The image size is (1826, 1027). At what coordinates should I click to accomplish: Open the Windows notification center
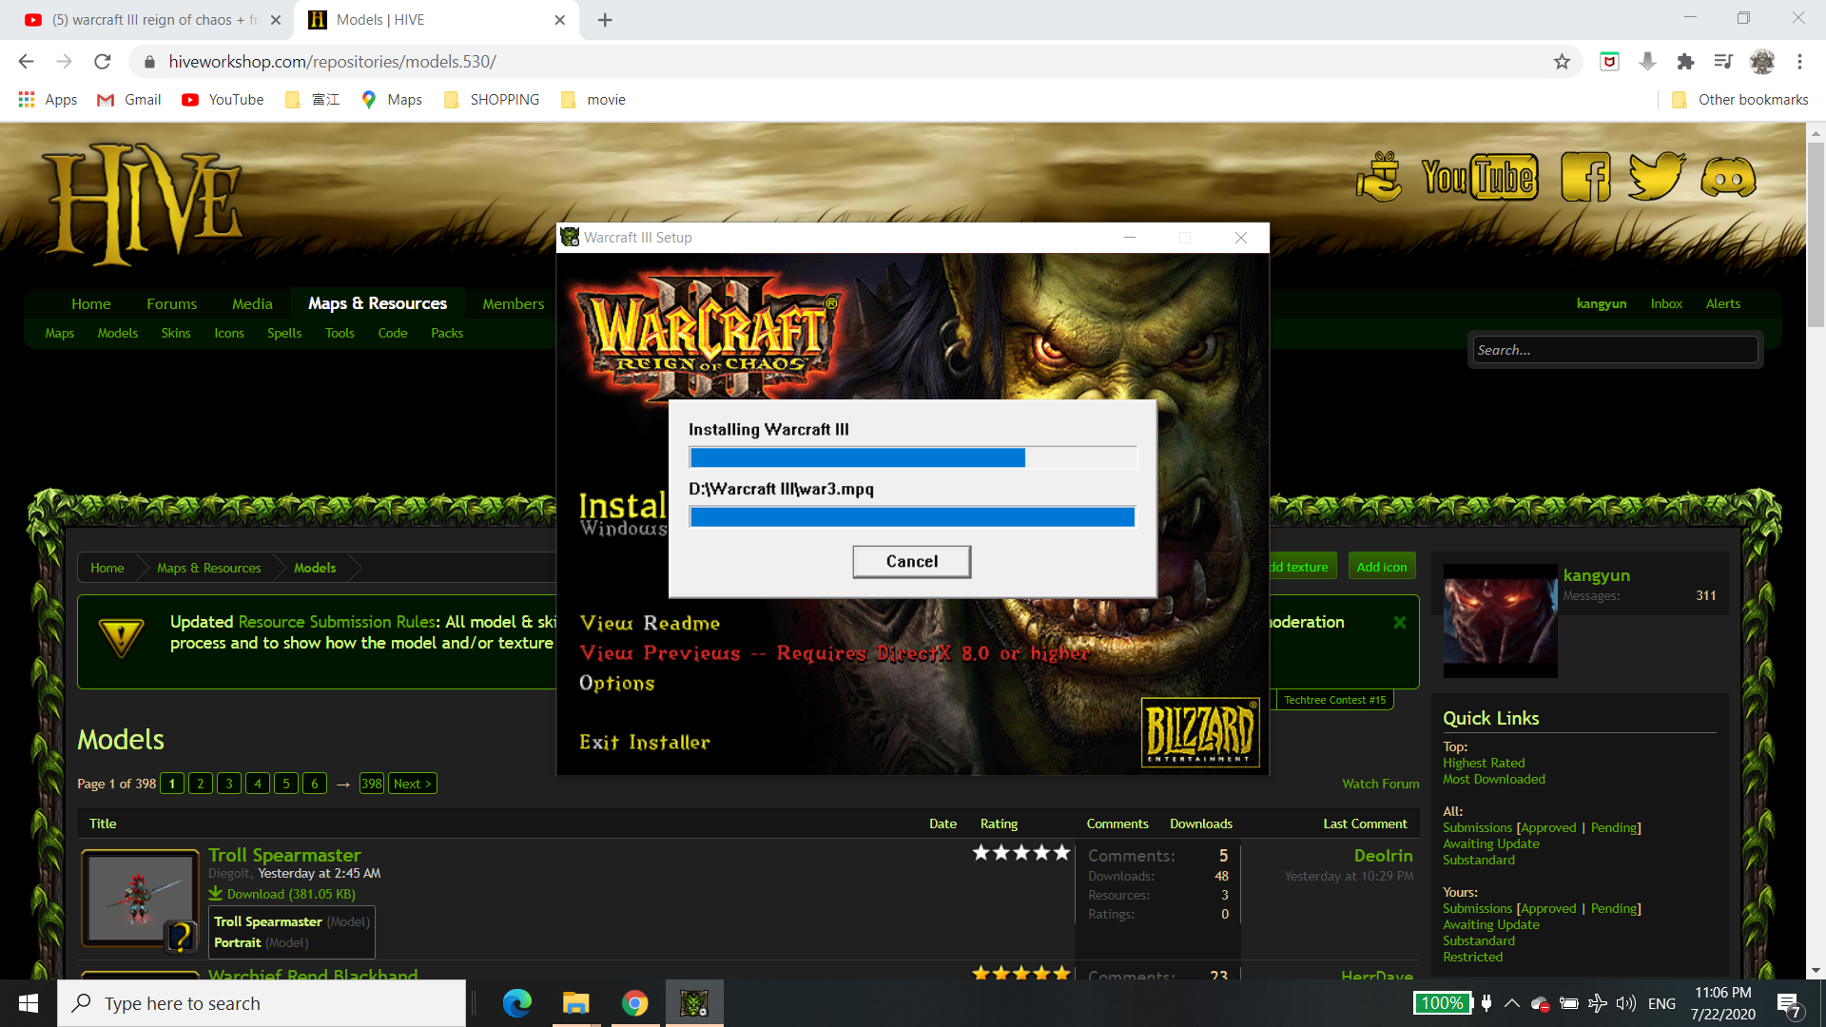(x=1789, y=1004)
